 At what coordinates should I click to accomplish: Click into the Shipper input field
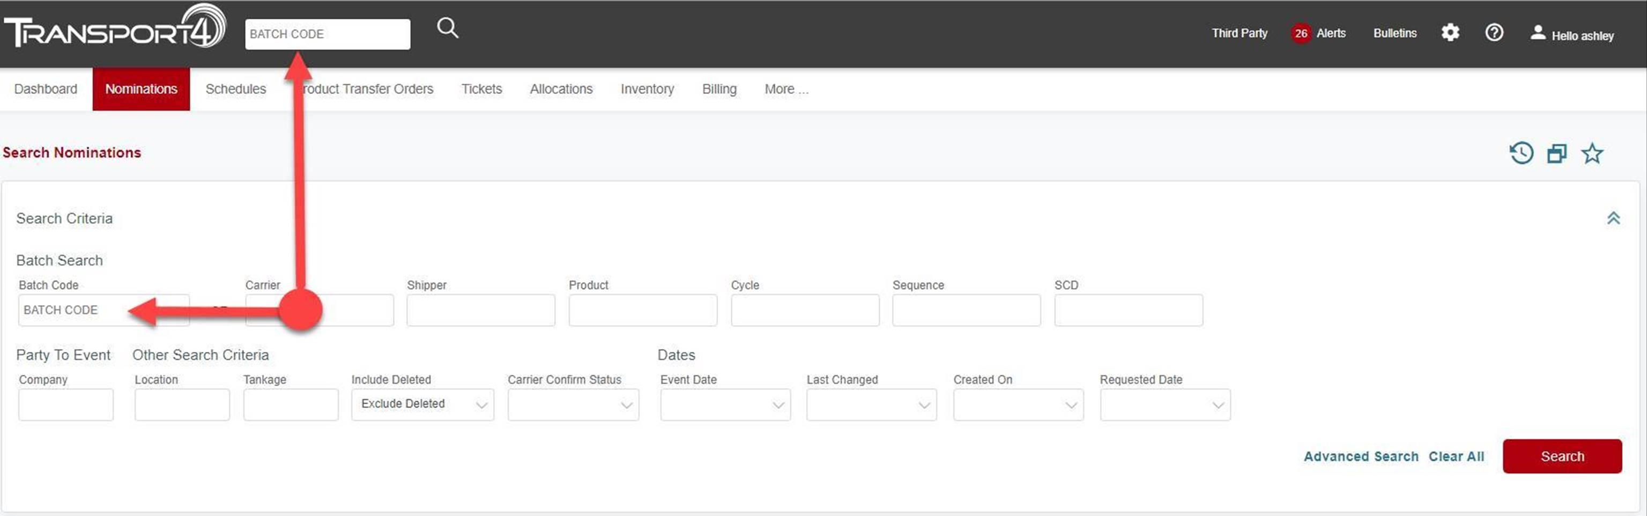pos(480,310)
